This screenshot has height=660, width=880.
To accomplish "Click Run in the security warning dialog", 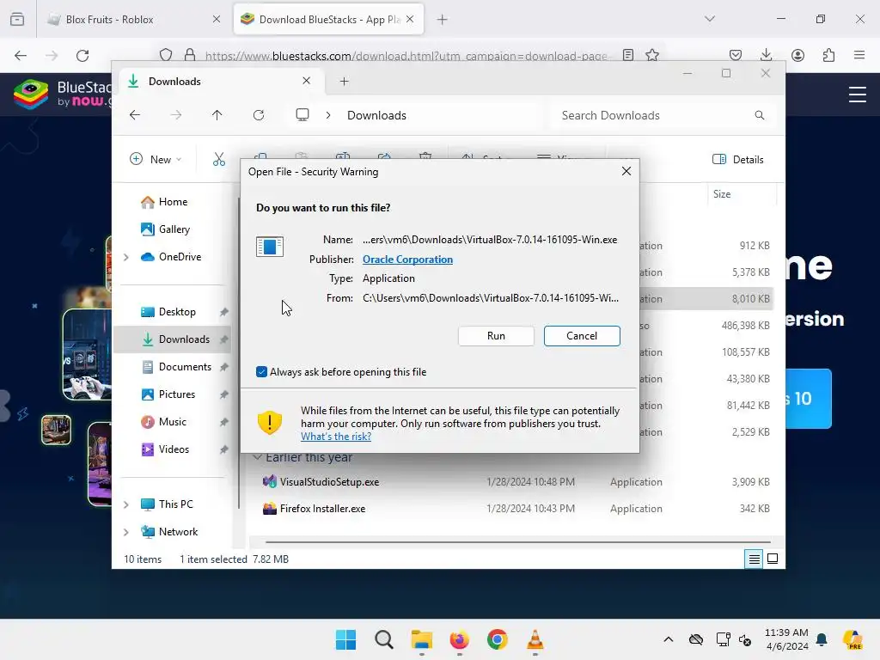I will click(x=496, y=336).
